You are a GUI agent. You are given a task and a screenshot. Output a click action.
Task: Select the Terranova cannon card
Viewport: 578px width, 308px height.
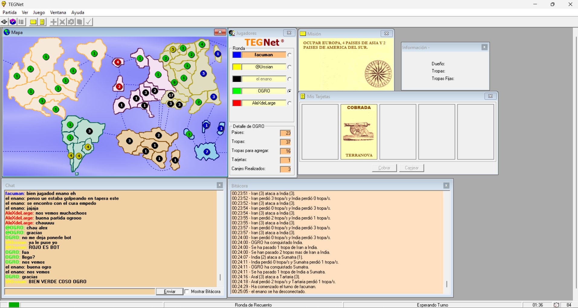coord(359,132)
